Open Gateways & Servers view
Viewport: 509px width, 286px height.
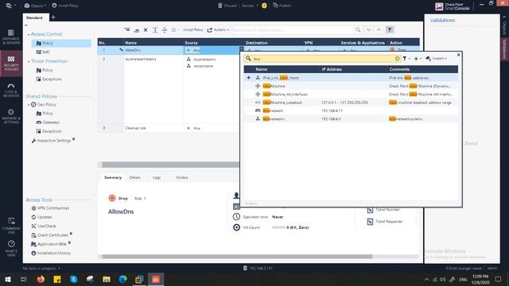pyautogui.click(x=11, y=37)
